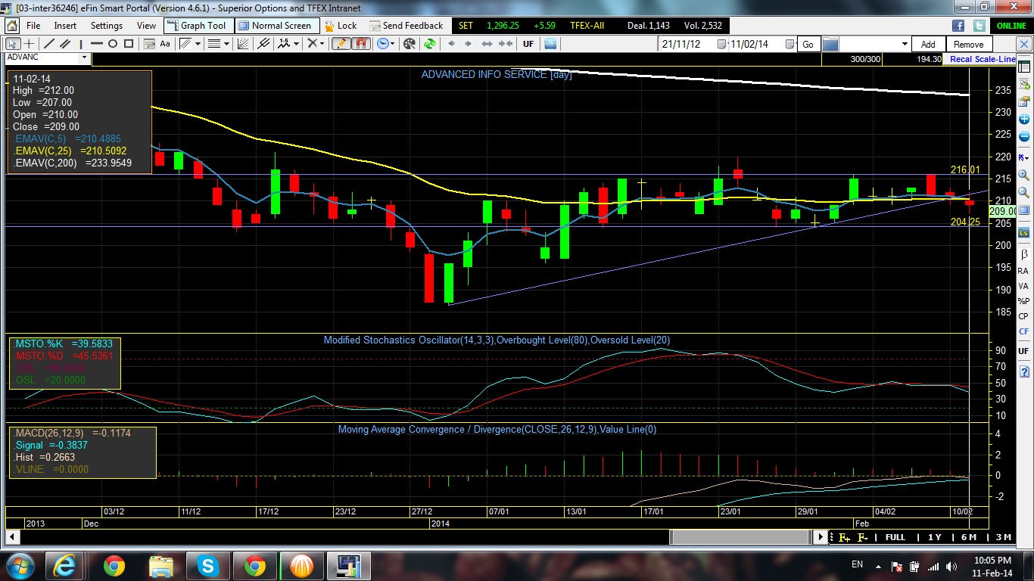The width and height of the screenshot is (1034, 581).
Task: Click the blue minus icon in right sidebar
Action: [x=1024, y=137]
